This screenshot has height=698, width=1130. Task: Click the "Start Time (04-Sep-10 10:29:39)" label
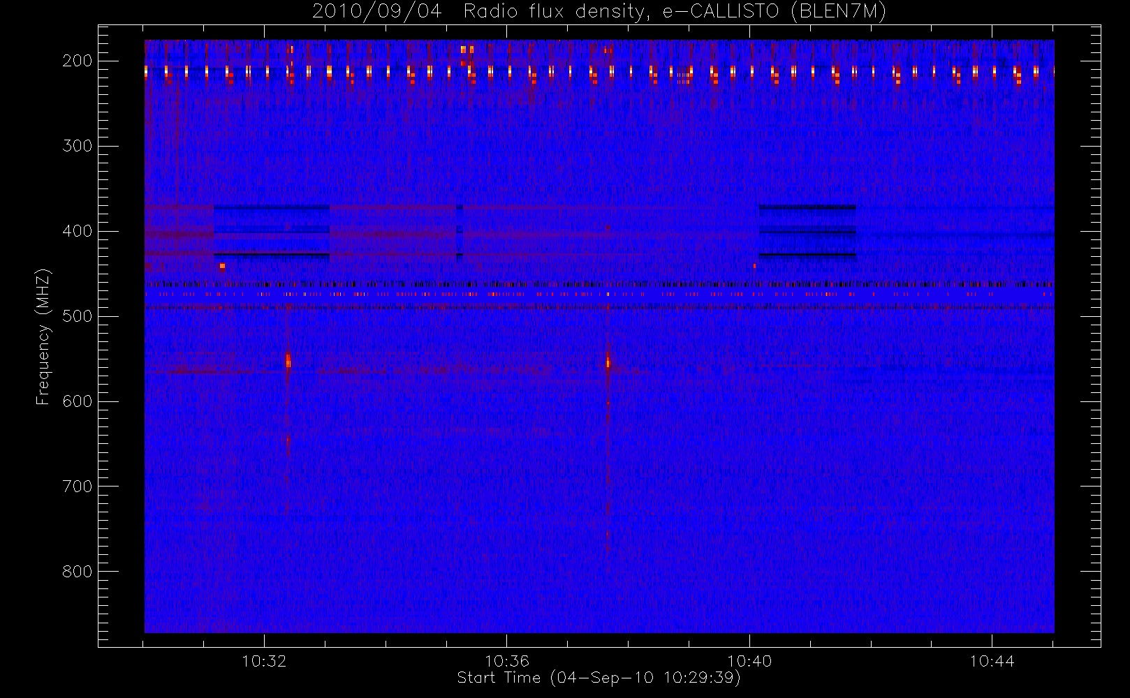[x=599, y=678]
